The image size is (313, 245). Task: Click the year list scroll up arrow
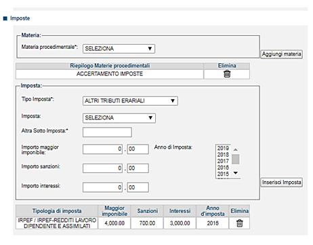click(x=236, y=150)
